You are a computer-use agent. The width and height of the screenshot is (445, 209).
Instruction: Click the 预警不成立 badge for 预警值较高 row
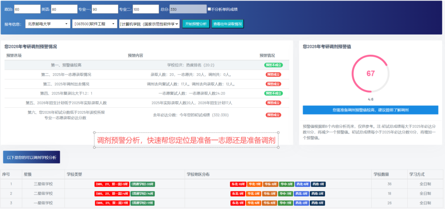(x=274, y=65)
